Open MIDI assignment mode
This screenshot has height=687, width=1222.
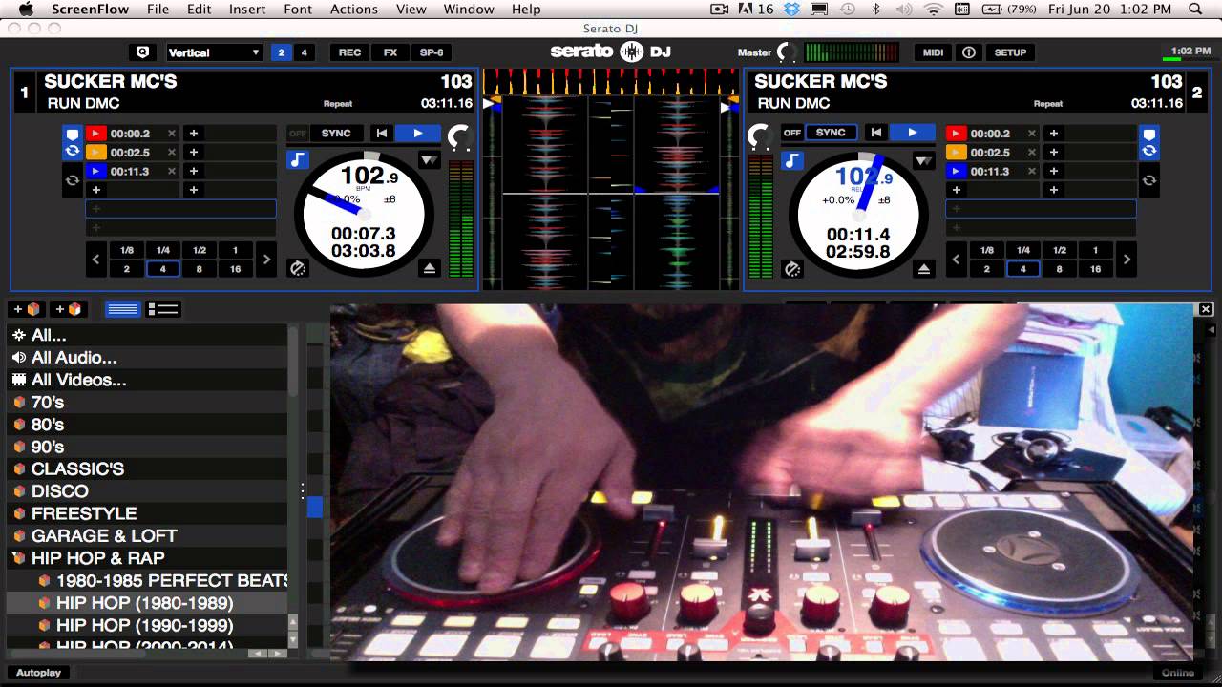(x=933, y=52)
